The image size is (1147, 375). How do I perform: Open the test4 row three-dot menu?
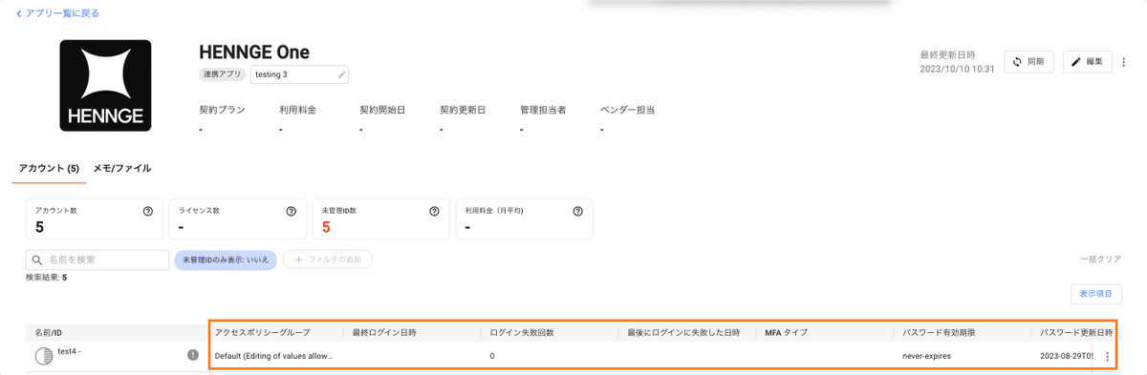click(x=1107, y=357)
